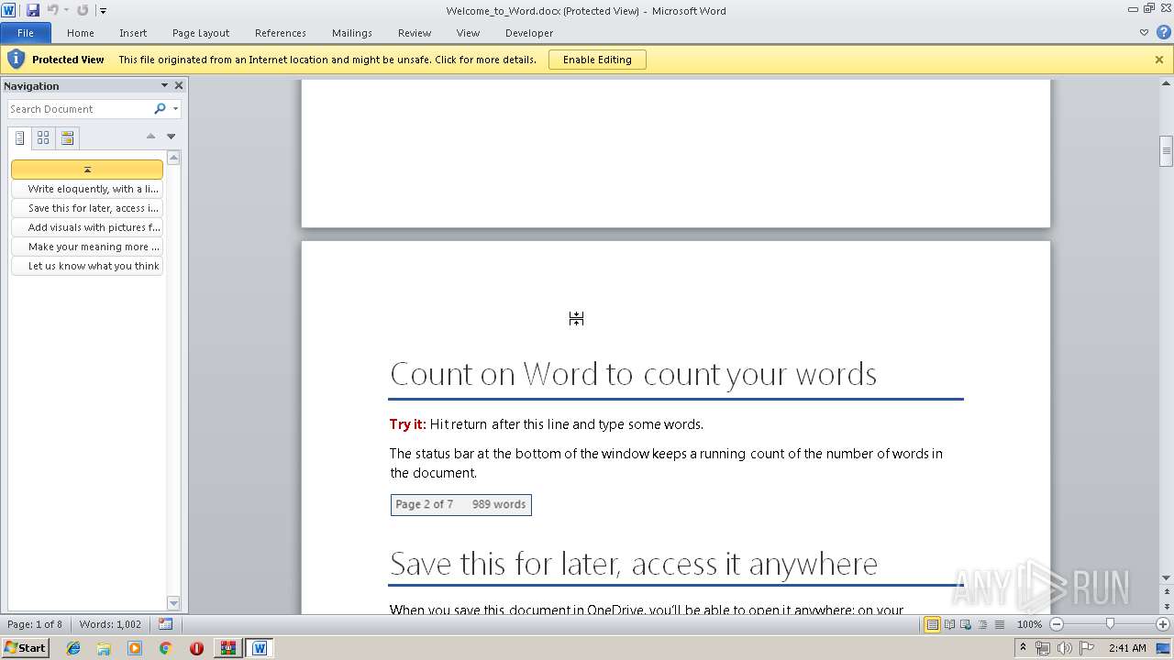Open the Undo history dropdown arrow
Screen dimensions: 1174x660
click(x=66, y=11)
